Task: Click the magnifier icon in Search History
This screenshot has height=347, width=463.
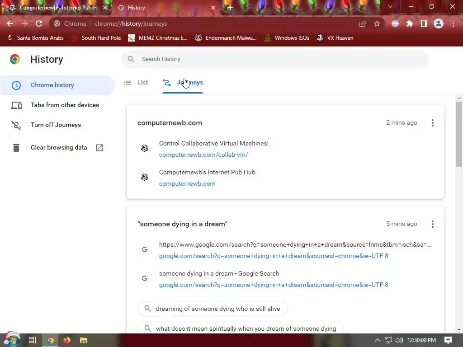Action: (x=131, y=59)
